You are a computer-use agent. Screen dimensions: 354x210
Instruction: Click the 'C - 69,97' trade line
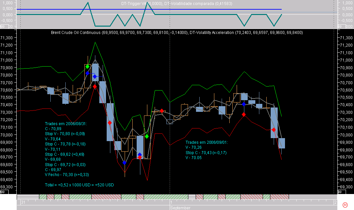(x=53, y=170)
